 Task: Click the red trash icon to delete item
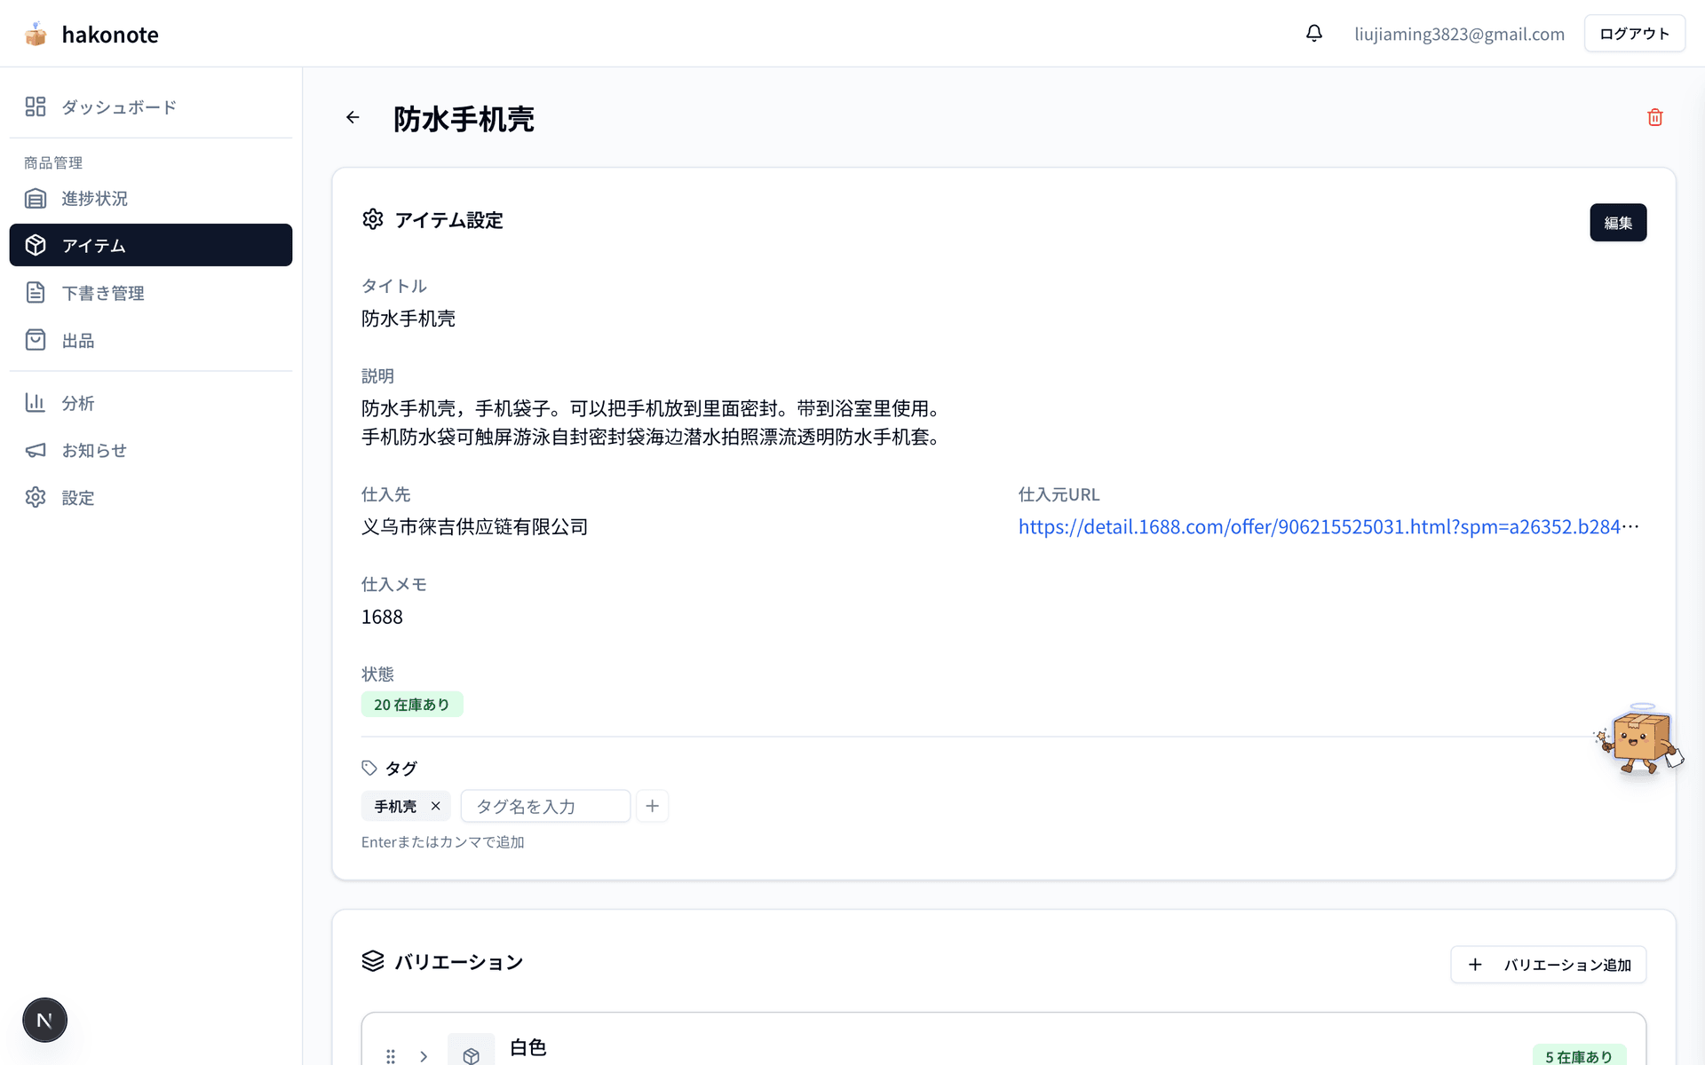pyautogui.click(x=1654, y=116)
